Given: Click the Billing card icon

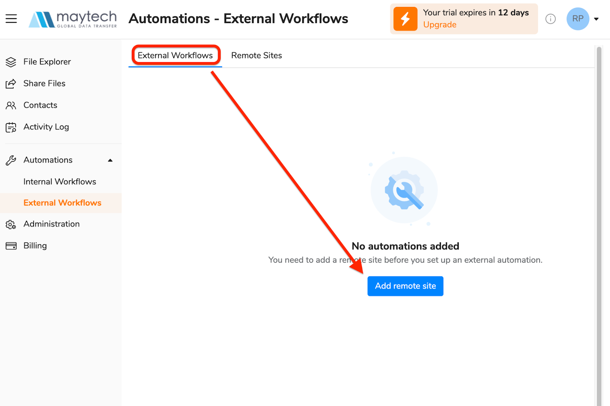Looking at the screenshot, I should coord(11,246).
